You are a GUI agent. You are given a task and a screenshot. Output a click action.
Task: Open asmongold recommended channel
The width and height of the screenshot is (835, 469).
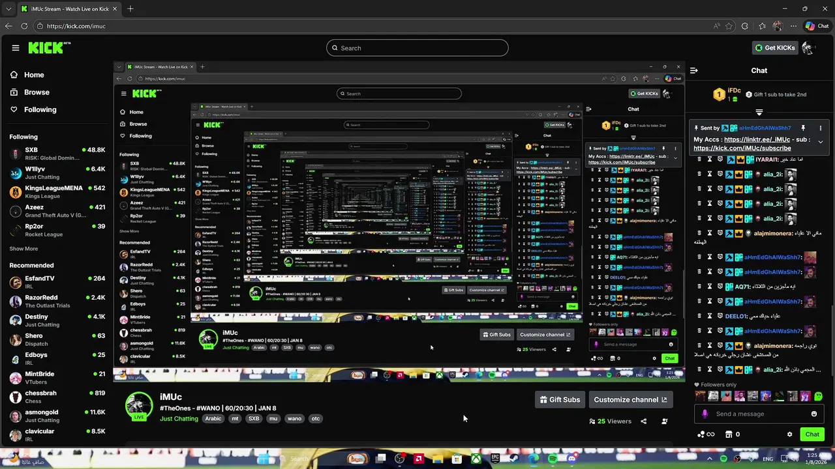pyautogui.click(x=57, y=416)
